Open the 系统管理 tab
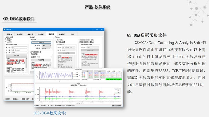The image size is (209, 117). pos(62,34)
